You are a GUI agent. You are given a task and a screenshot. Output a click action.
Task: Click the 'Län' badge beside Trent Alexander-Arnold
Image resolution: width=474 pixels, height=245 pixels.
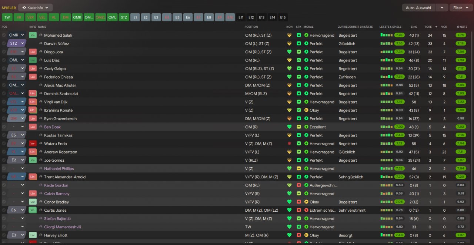click(x=33, y=177)
